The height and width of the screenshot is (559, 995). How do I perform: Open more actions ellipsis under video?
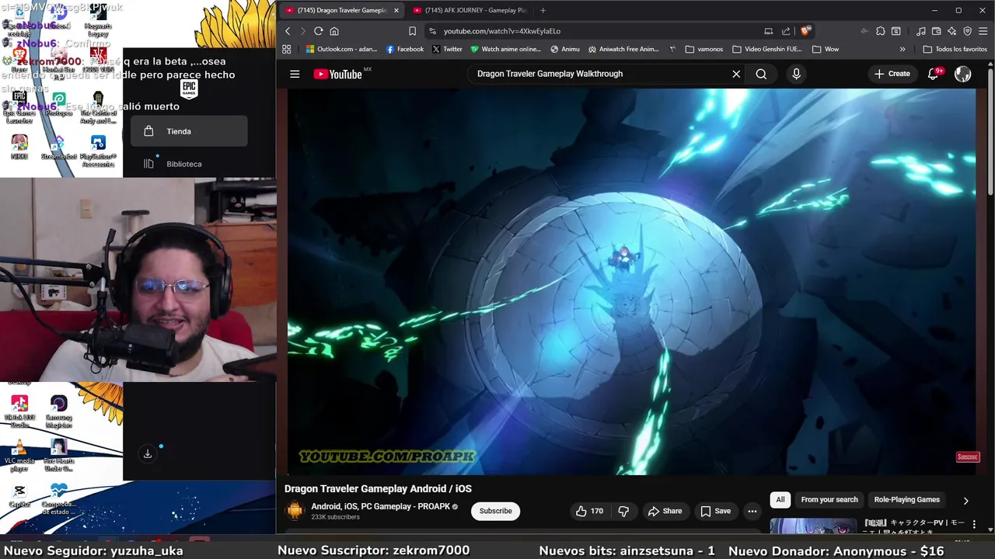coord(752,511)
